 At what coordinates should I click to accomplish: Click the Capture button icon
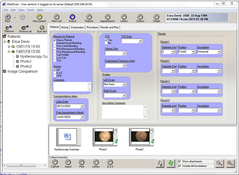pos(55,162)
